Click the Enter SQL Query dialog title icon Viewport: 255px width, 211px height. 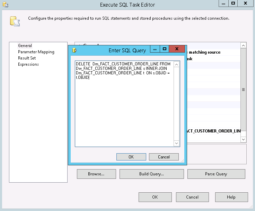(x=74, y=50)
